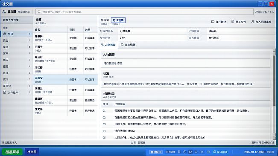Select contact row 陈书同

coord(65,38)
